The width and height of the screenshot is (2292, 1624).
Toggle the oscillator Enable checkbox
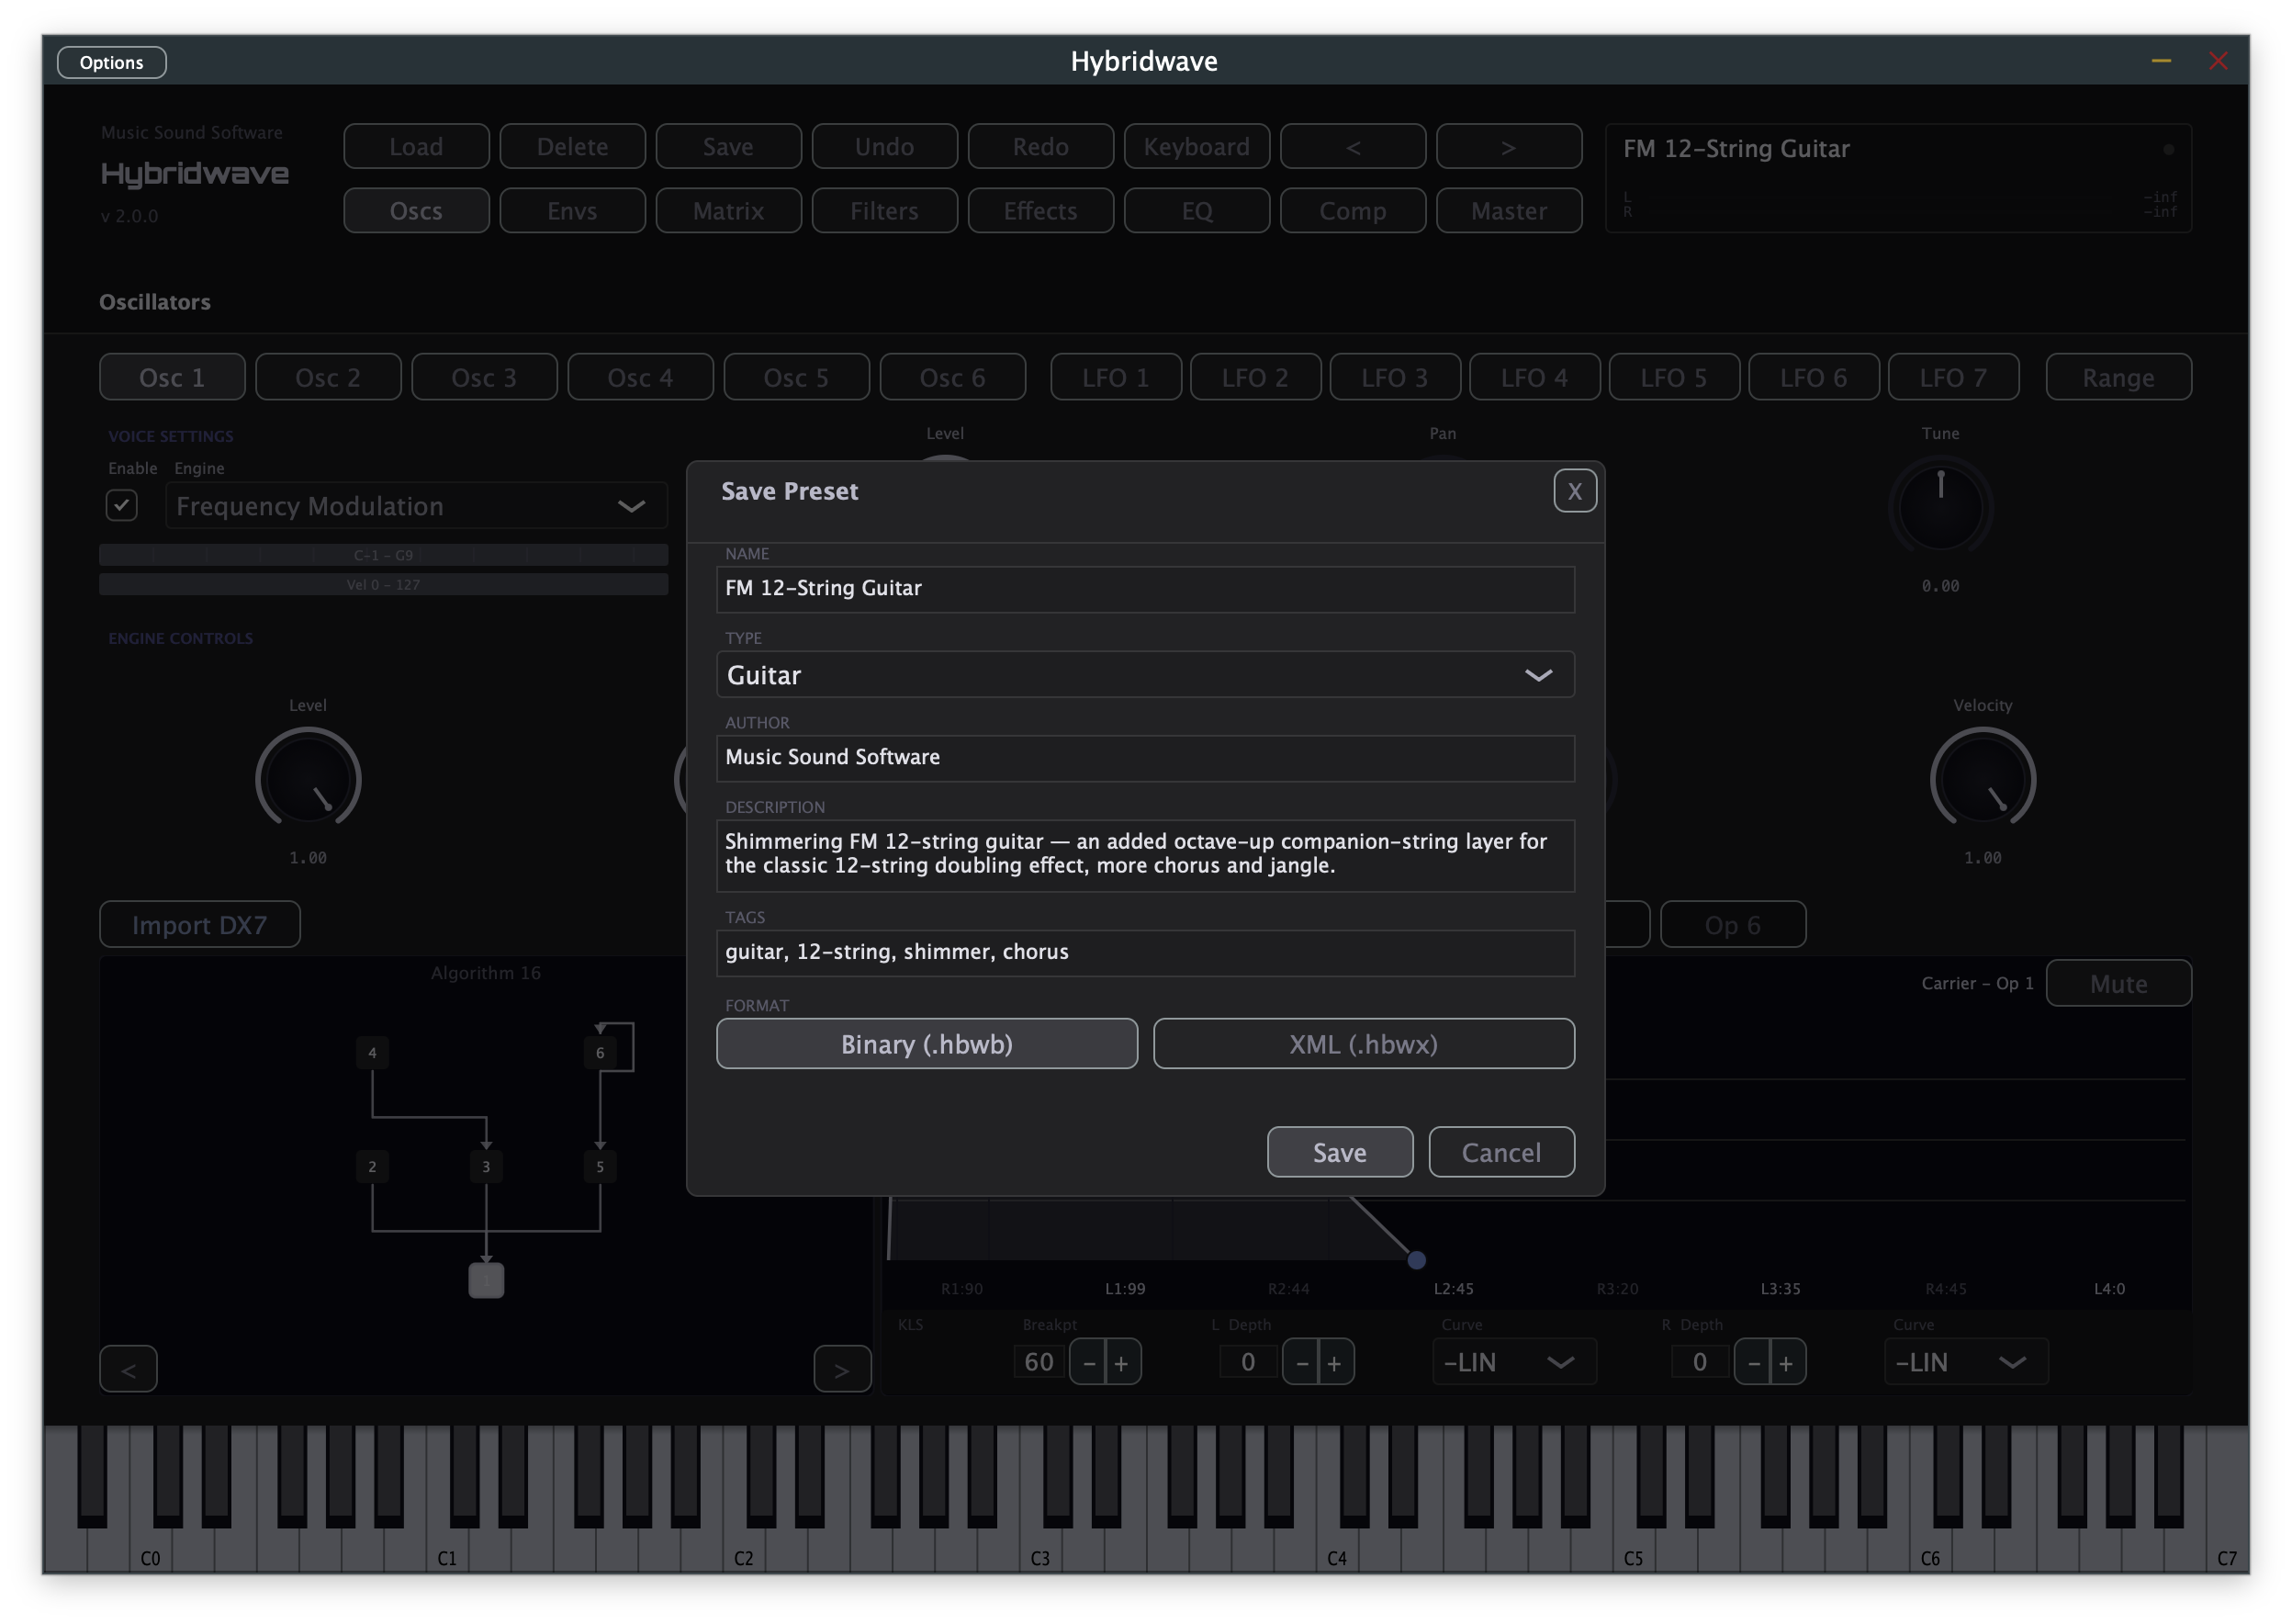pos(121,505)
